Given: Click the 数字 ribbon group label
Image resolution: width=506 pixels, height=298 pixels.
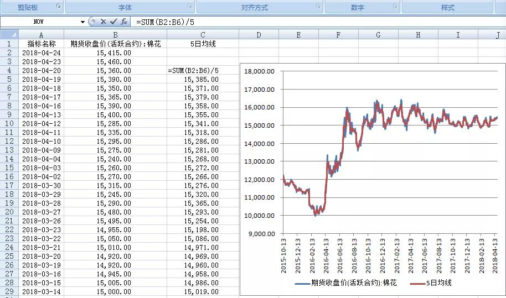Looking at the screenshot, I should pos(357,7).
